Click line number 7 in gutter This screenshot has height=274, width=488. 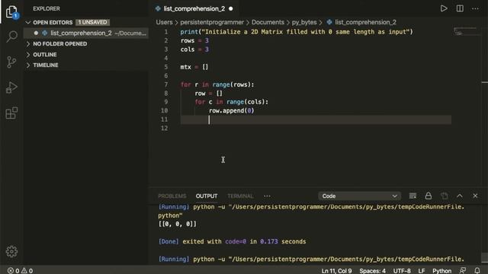(165, 84)
